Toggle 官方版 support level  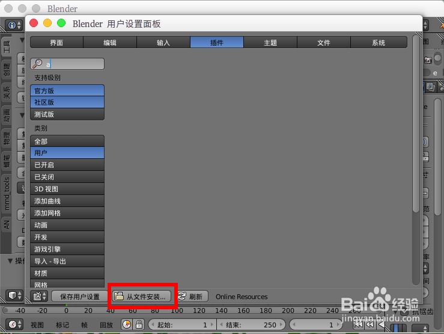67,91
